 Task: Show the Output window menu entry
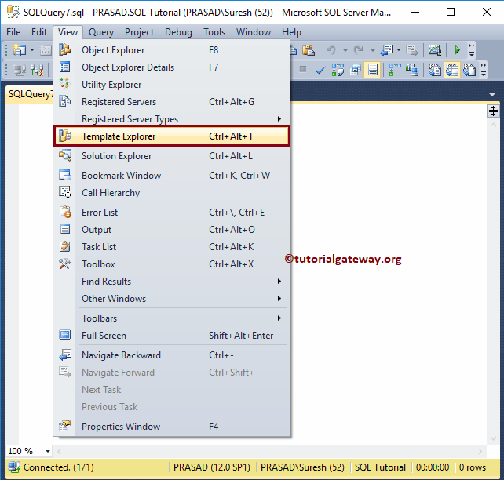pos(172,230)
